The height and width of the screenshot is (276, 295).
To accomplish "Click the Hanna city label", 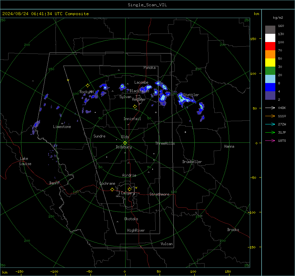I will point(229,146).
